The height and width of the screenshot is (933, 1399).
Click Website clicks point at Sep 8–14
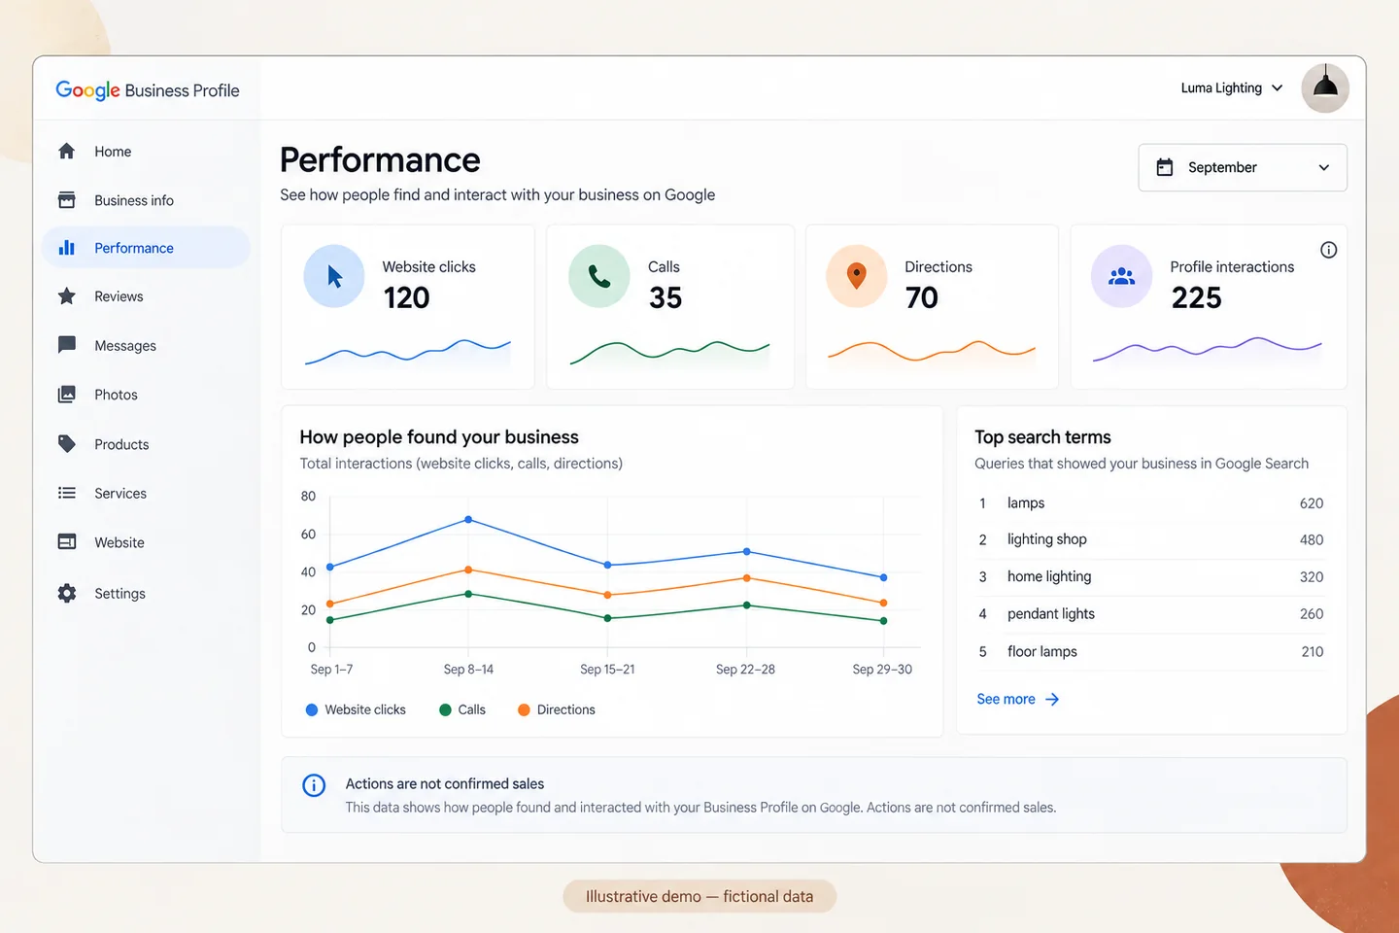(468, 519)
